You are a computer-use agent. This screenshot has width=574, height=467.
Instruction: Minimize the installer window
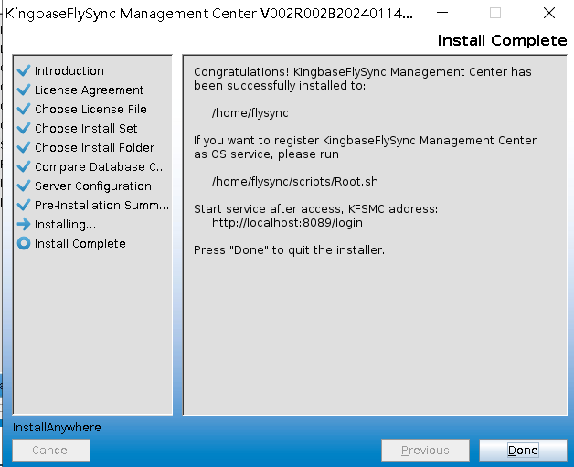pyautogui.click(x=442, y=13)
